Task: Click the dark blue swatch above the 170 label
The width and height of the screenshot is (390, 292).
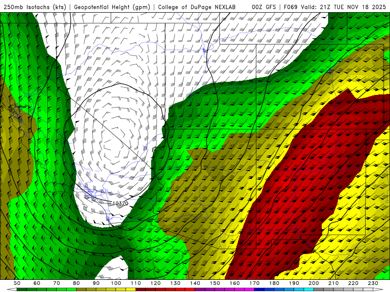Action: (x=259, y=289)
